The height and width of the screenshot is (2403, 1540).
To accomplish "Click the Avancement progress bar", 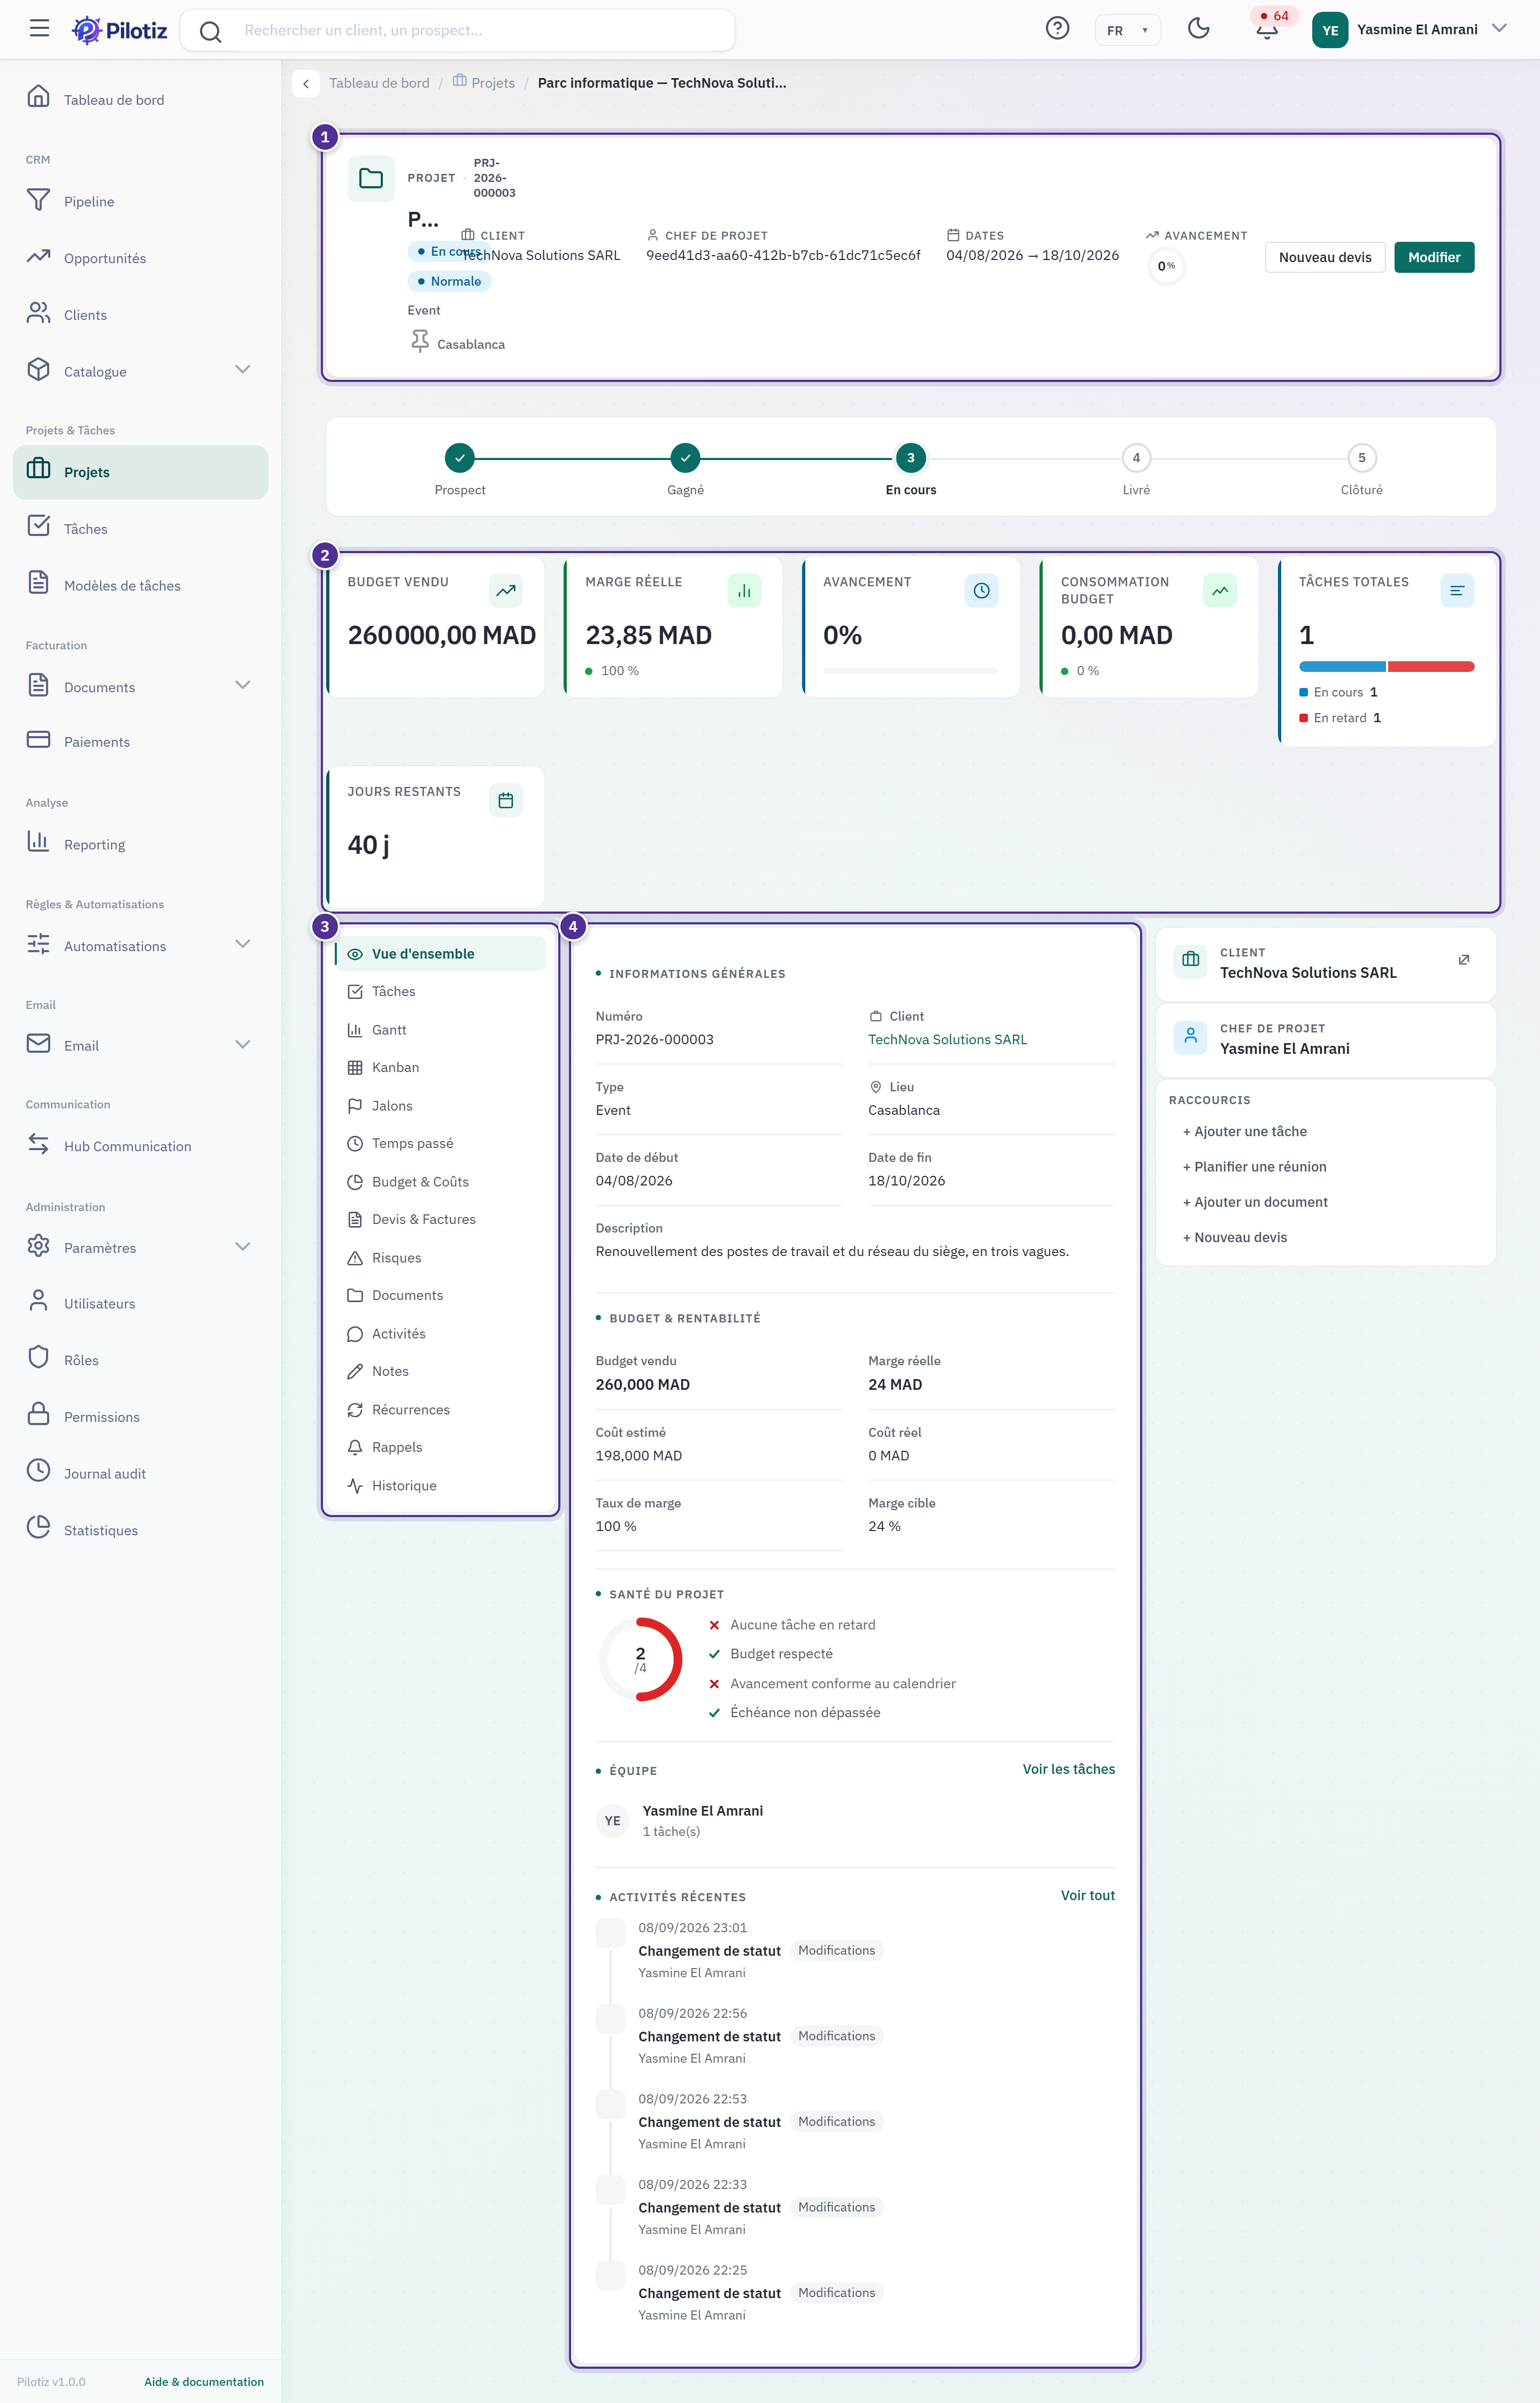I will [911, 670].
